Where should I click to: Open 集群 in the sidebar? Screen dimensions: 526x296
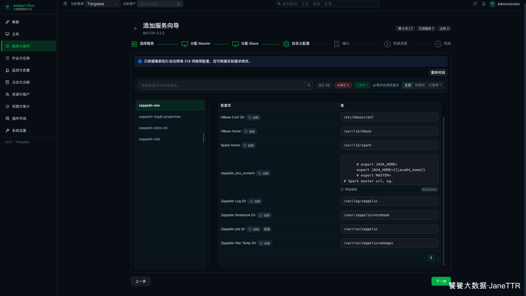(29, 22)
